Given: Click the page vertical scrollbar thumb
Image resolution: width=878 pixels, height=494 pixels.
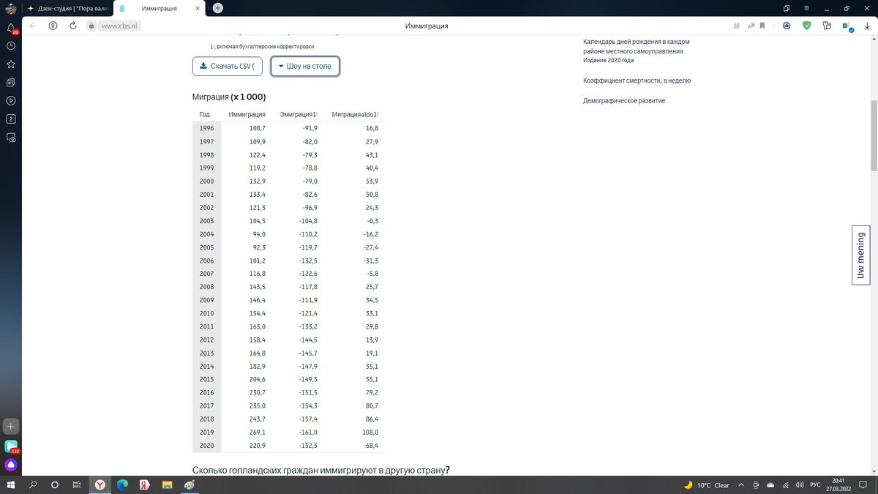Looking at the screenshot, I should [874, 135].
